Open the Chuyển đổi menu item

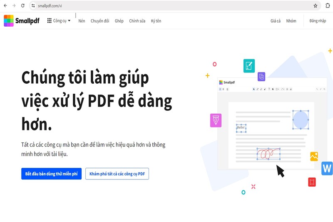coord(100,21)
